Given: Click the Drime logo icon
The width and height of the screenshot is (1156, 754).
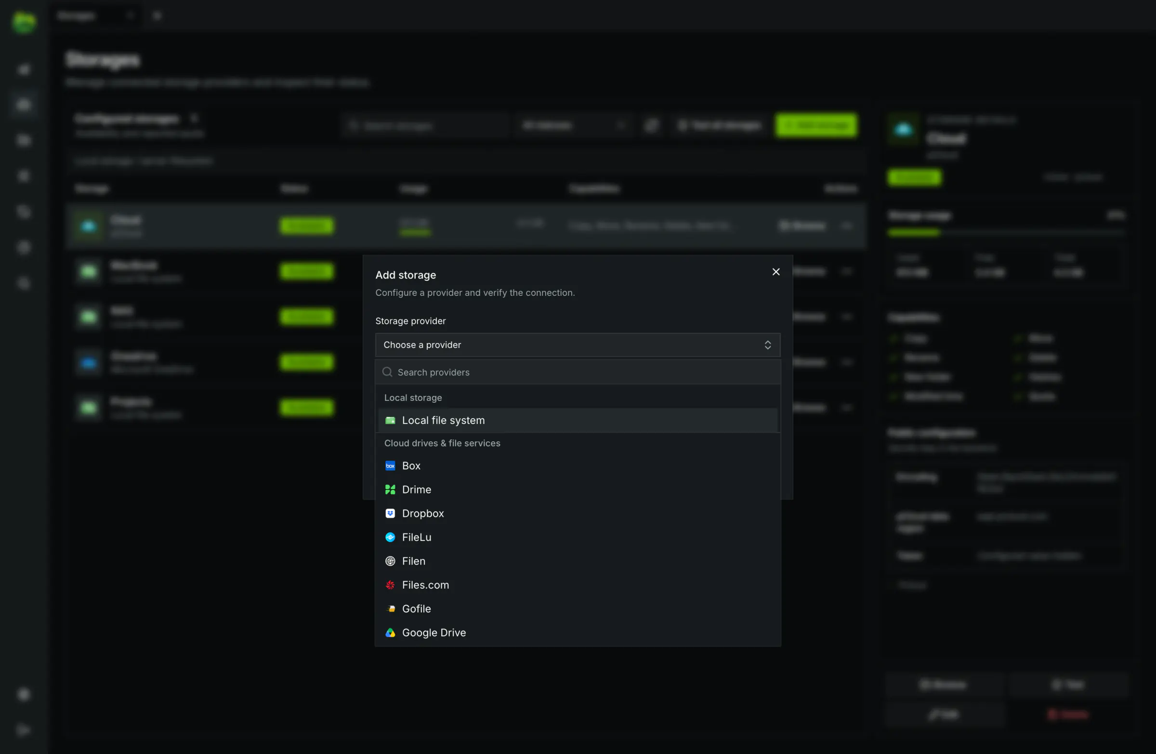Looking at the screenshot, I should point(390,489).
